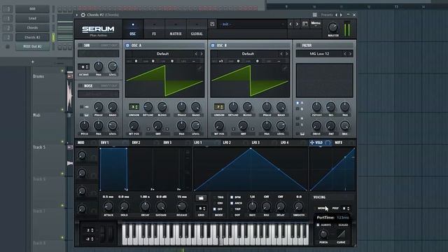Enable the Sub oscillator
This screenshot has height=252, width=448.
(x=80, y=45)
